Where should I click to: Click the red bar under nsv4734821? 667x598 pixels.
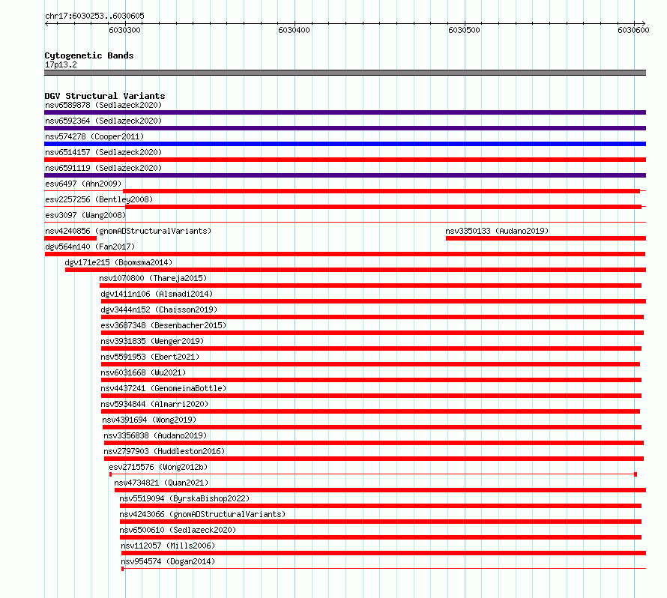click(x=380, y=490)
